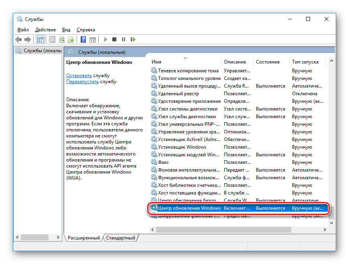The width and height of the screenshot is (349, 264).
Task: Open the Действие menu
Action: (45, 30)
